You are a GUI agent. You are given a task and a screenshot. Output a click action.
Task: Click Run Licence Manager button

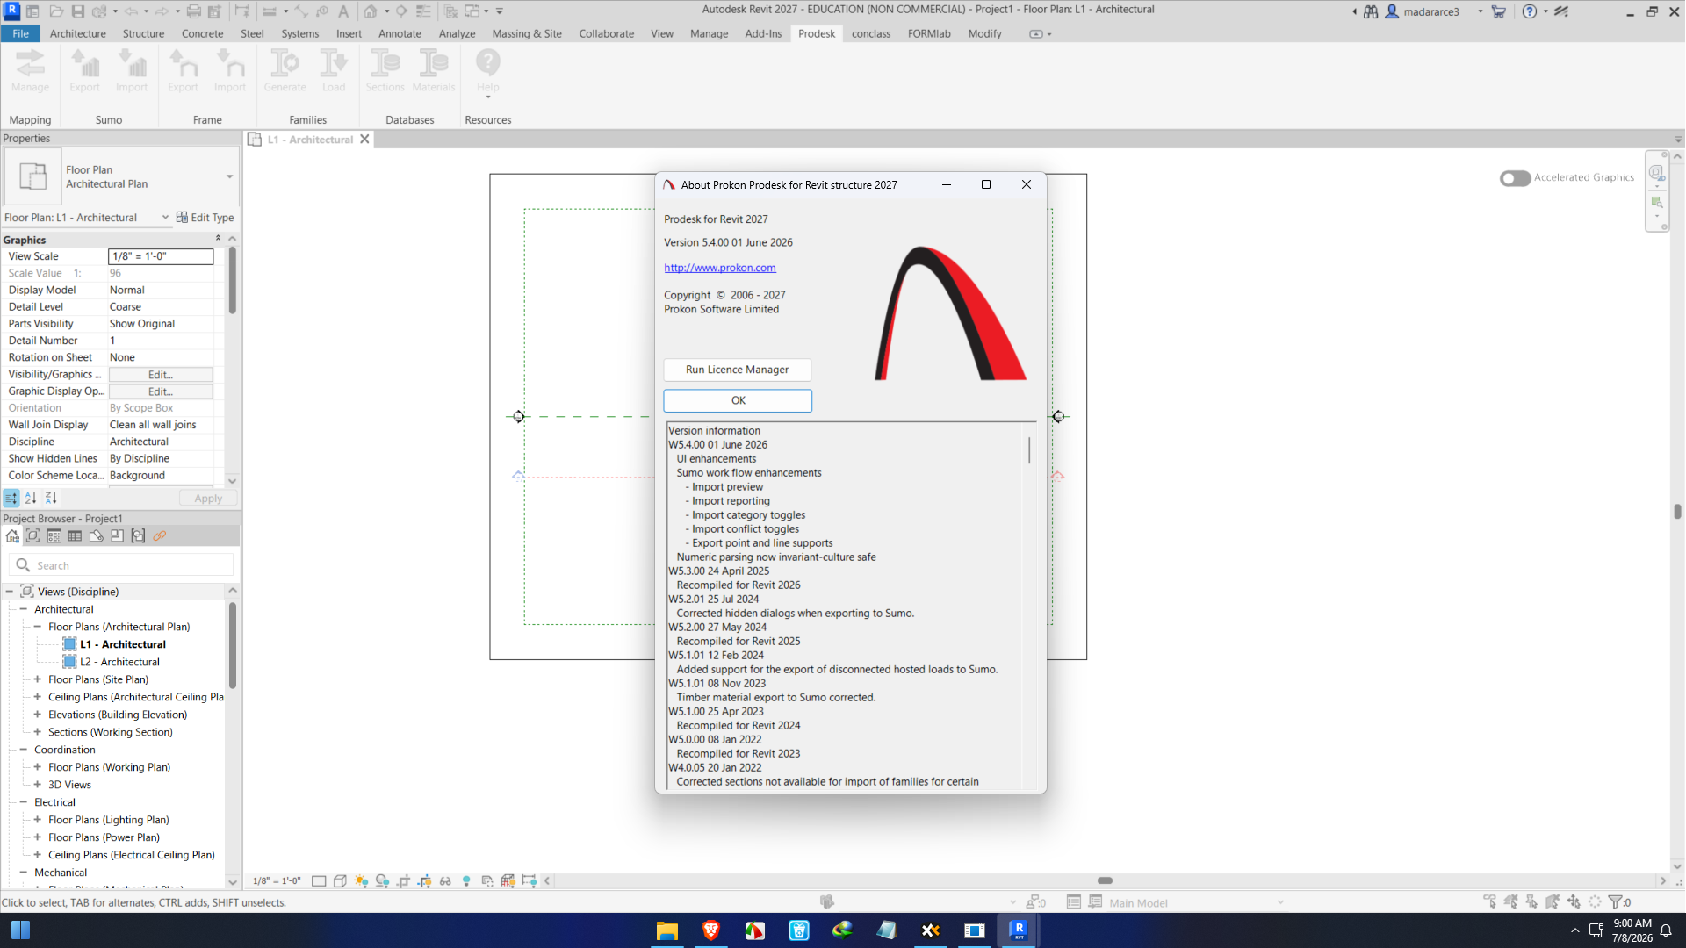(x=738, y=370)
